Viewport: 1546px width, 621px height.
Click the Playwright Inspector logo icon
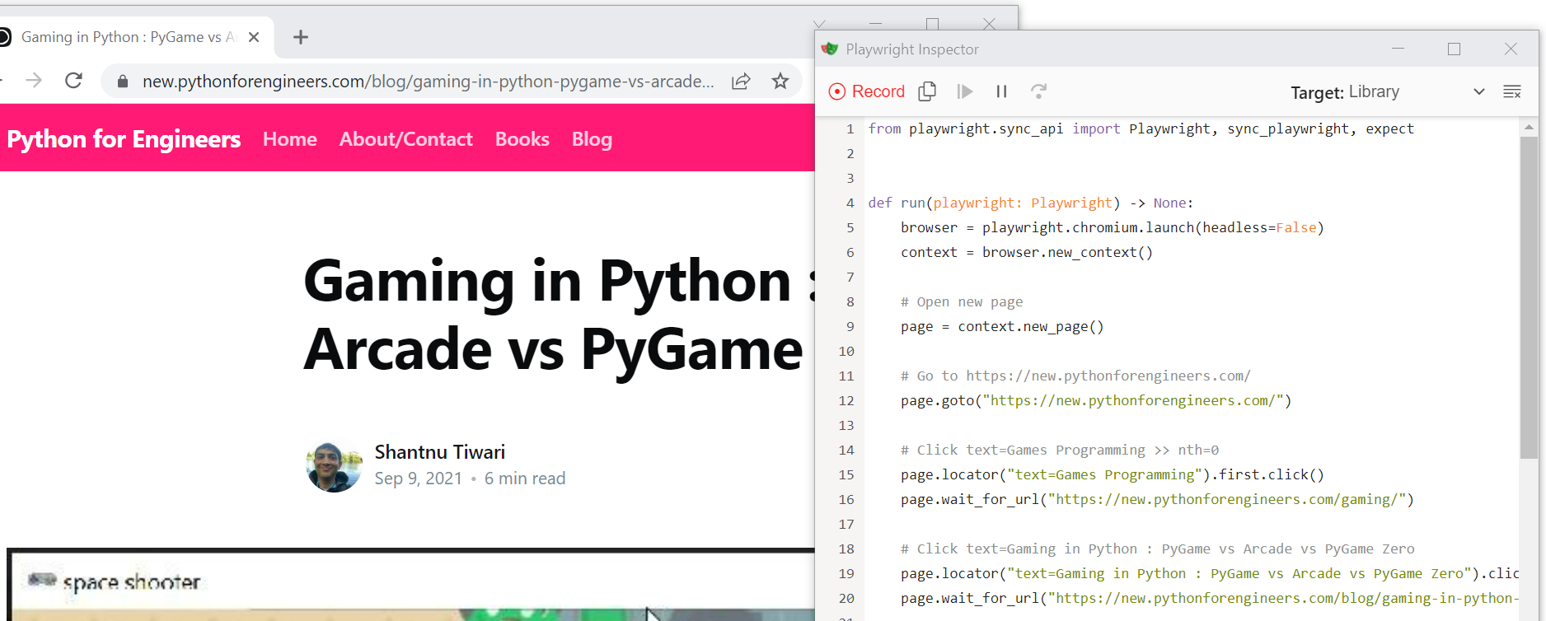830,49
